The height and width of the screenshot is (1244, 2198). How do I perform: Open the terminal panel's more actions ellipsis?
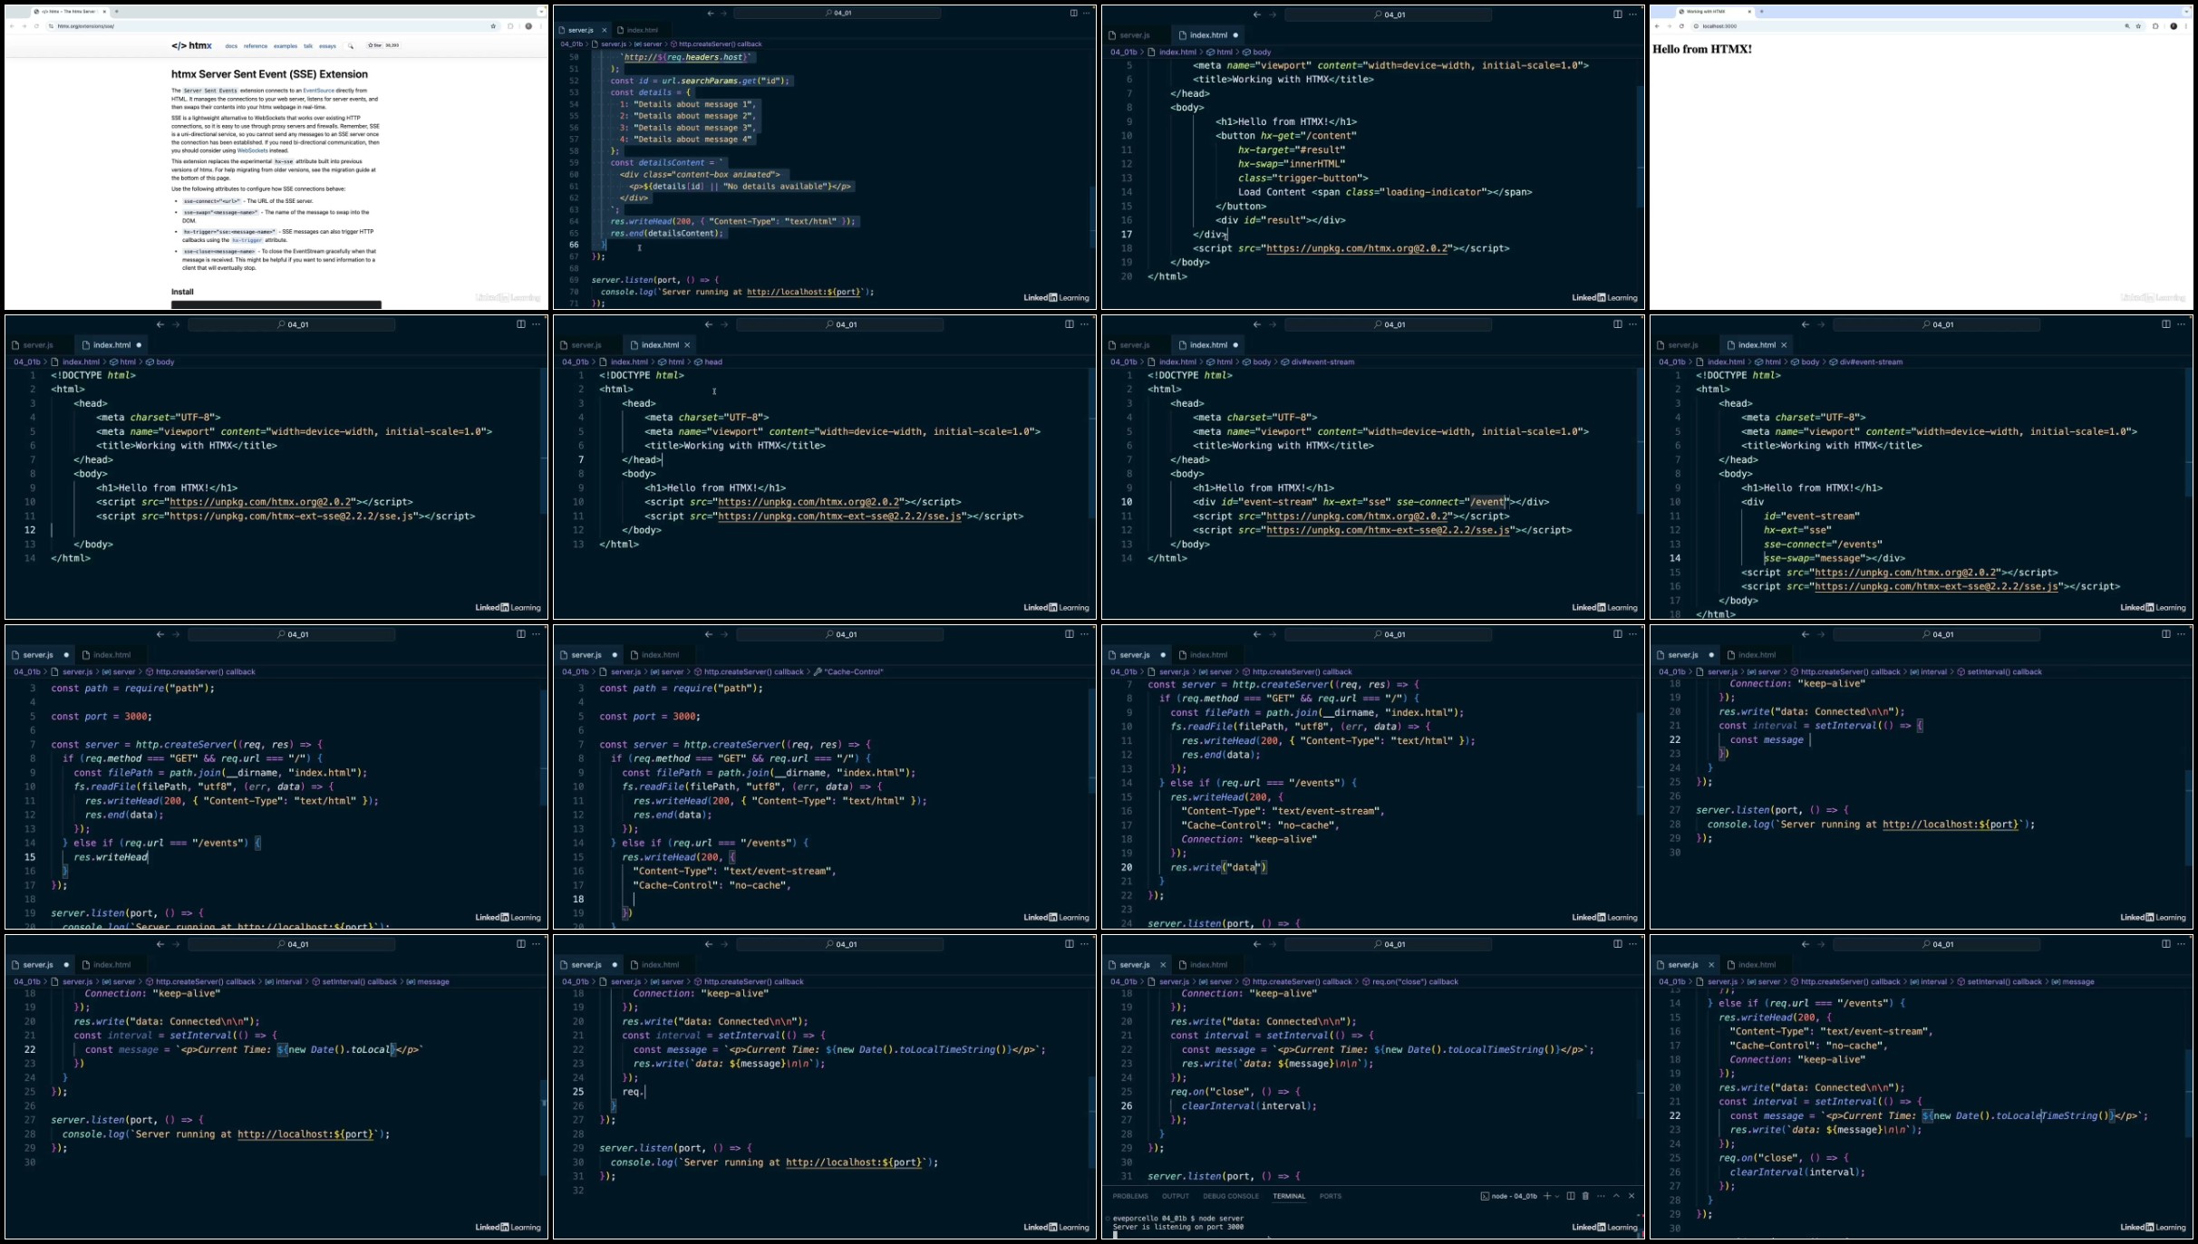pos(1601,1196)
